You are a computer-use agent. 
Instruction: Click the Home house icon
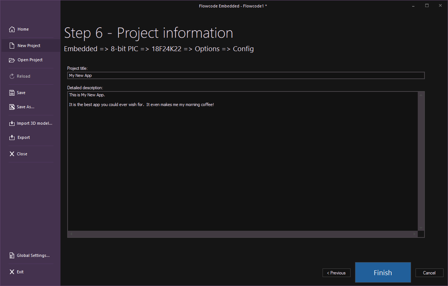click(12, 29)
